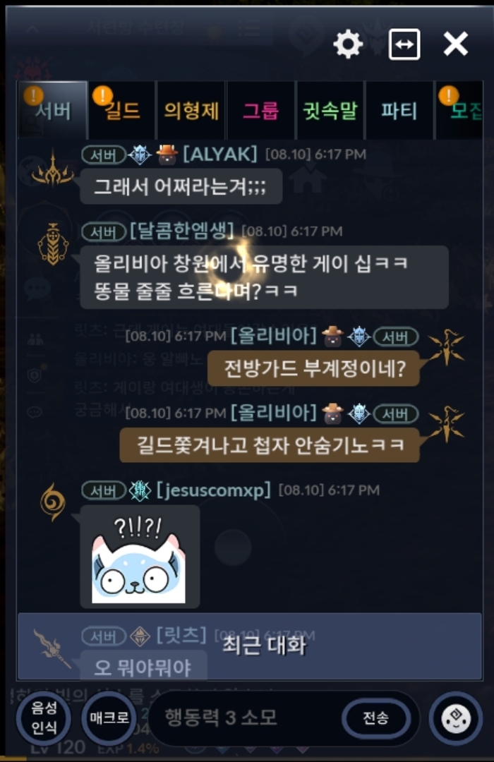Open the 의형제 chat tab
The height and width of the screenshot is (762, 494).
pyautogui.click(x=191, y=111)
